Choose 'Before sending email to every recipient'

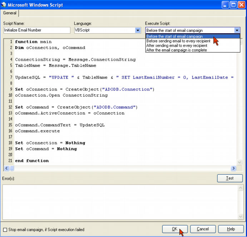click(193, 41)
